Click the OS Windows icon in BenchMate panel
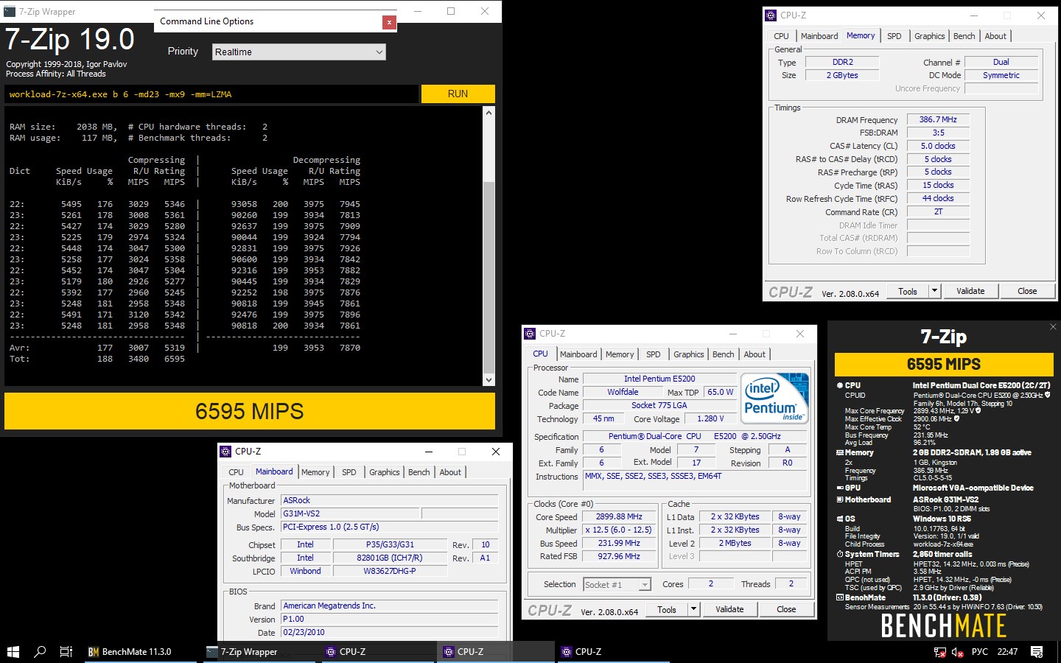The width and height of the screenshot is (1061, 663). pos(839,519)
